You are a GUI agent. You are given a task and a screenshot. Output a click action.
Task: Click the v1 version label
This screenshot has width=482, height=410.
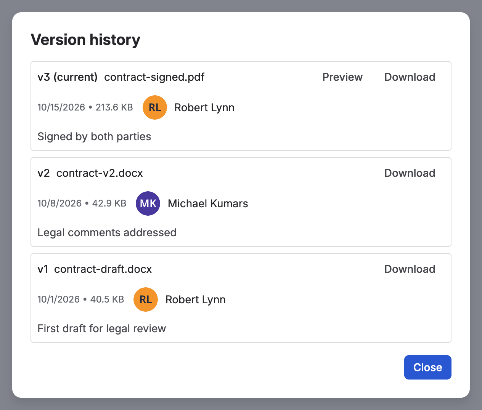pos(43,269)
